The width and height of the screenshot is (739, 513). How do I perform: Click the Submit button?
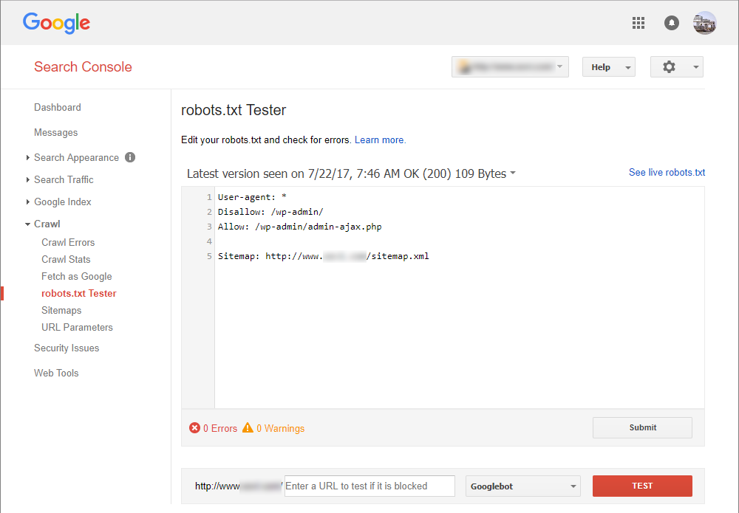642,427
